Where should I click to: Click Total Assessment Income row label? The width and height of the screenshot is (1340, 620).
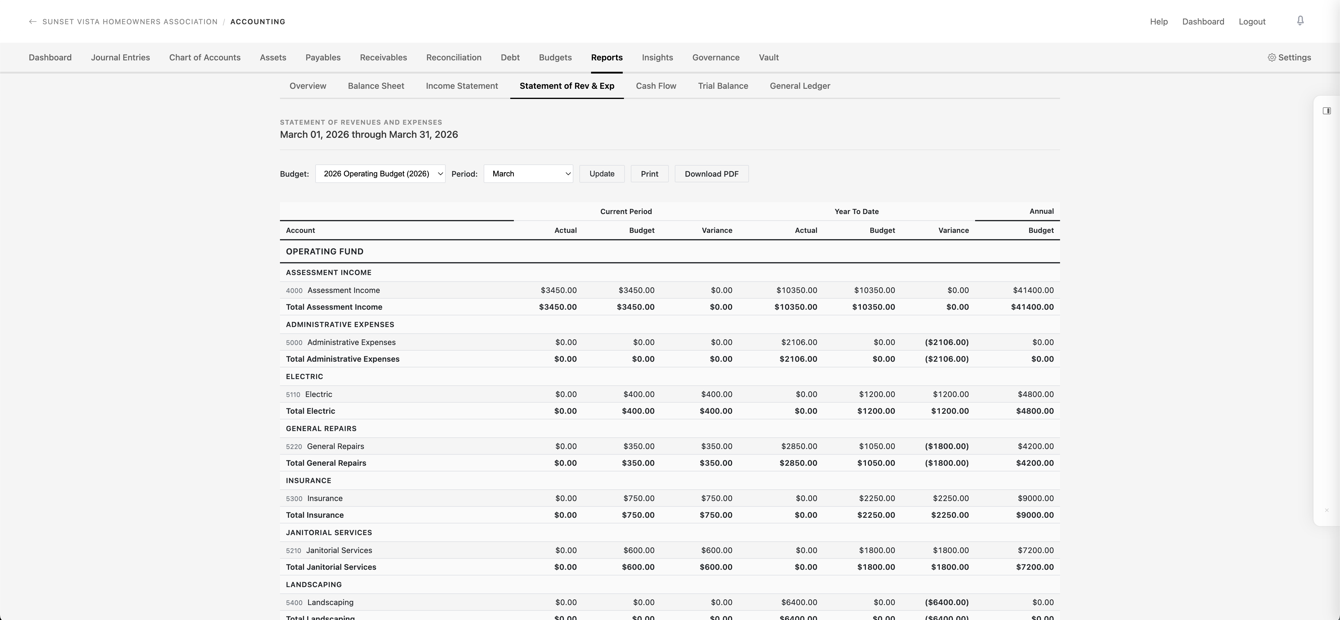(x=334, y=307)
